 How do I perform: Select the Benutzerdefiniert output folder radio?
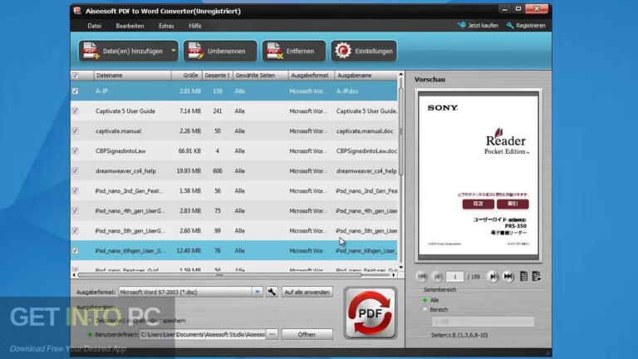coord(90,335)
